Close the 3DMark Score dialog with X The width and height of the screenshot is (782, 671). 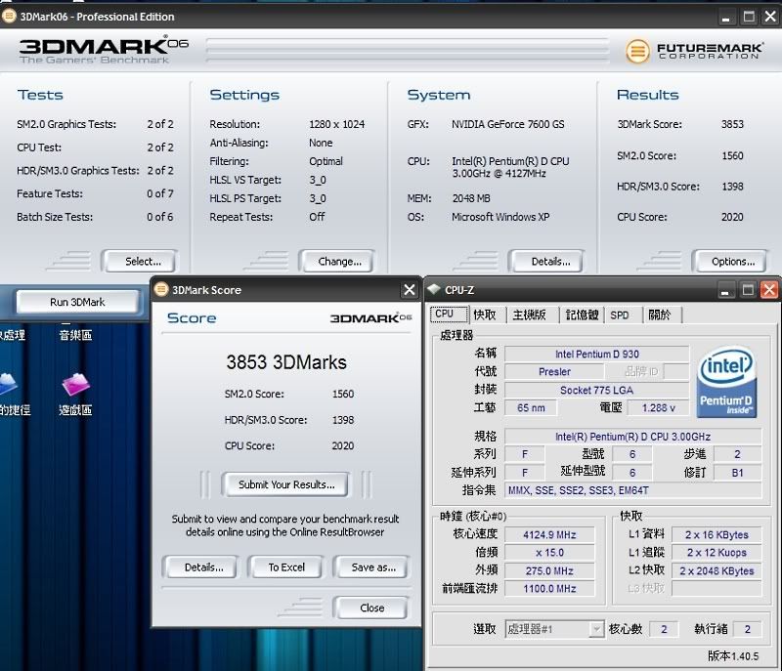click(409, 289)
